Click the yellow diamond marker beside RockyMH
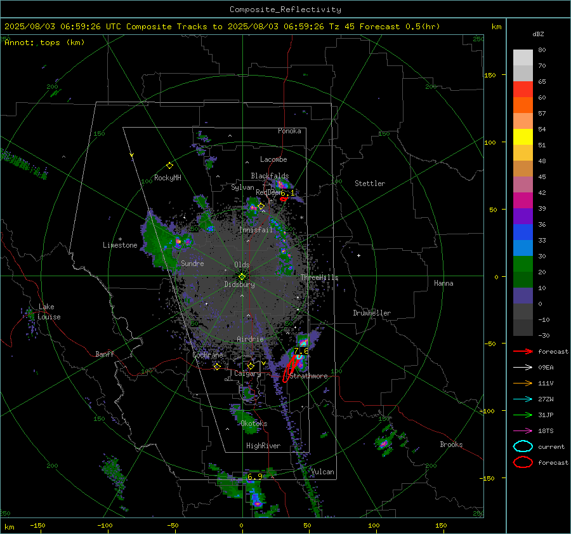This screenshot has width=571, height=534. click(169, 166)
